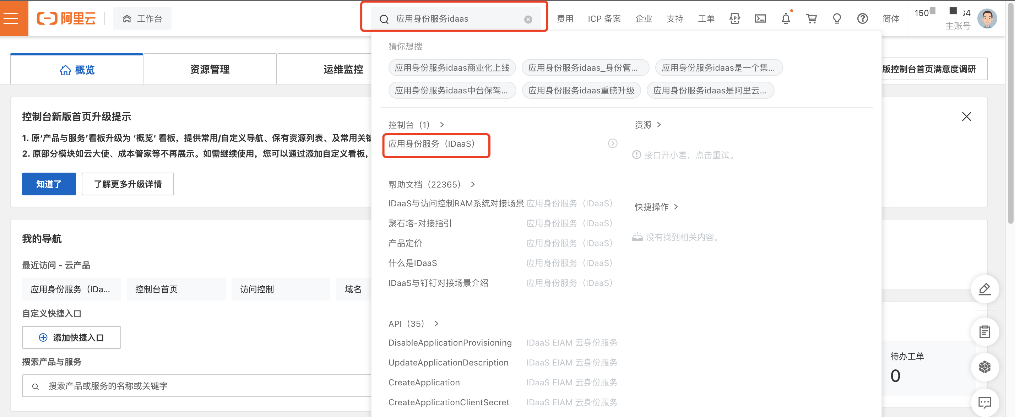1015x417 pixels.
Task: Expand the 快捷操作 section
Action: coord(656,207)
